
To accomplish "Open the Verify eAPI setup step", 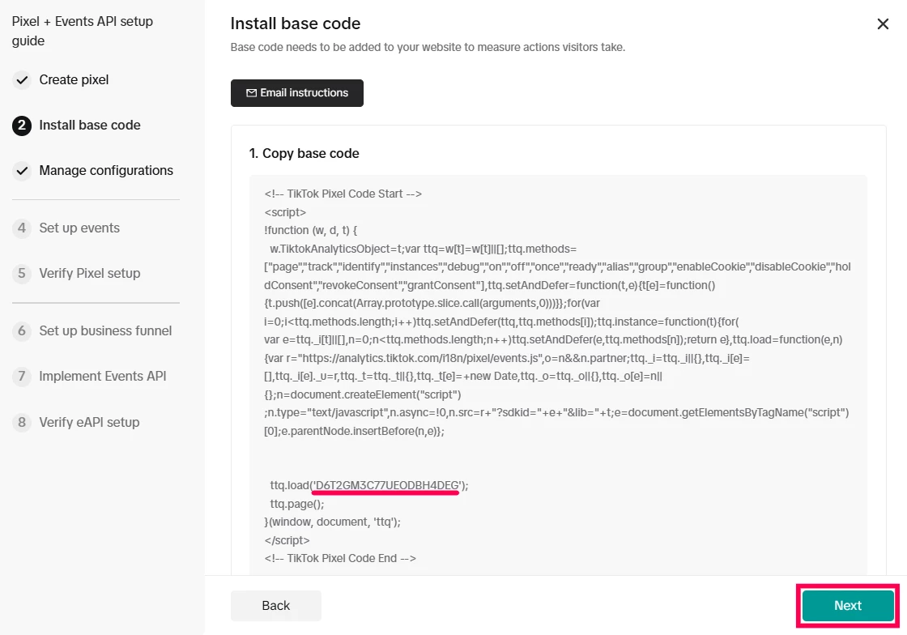I will 89,422.
